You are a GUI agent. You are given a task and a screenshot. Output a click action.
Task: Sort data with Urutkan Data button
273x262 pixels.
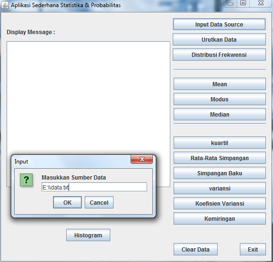point(219,39)
